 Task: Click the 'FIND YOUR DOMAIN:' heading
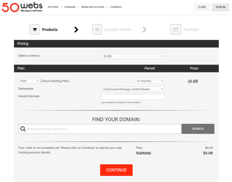coord(116,119)
